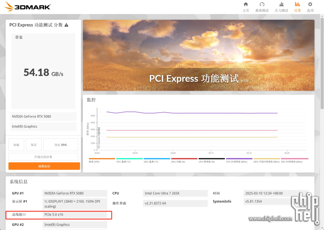
Task: Click the 54.18 GB/s bandwidth score
Action: click(x=43, y=72)
